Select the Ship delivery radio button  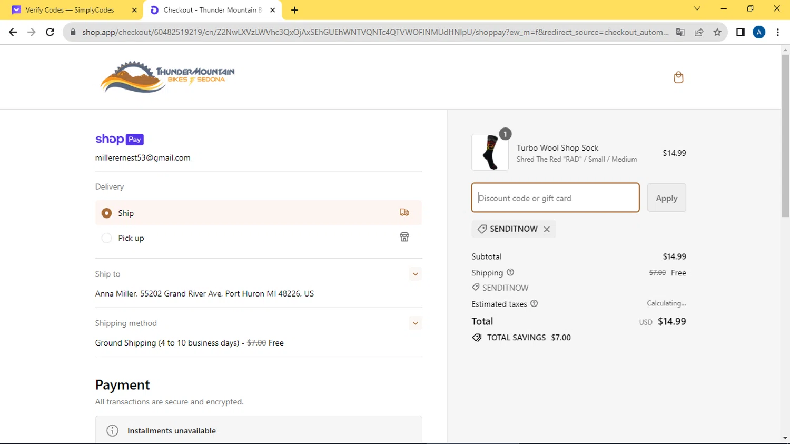[107, 213]
